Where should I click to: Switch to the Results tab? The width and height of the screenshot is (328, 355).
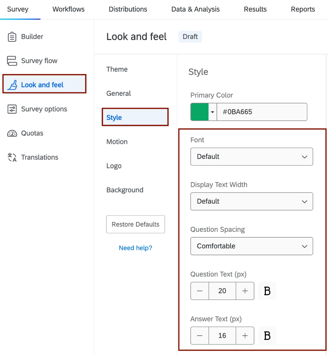click(255, 9)
